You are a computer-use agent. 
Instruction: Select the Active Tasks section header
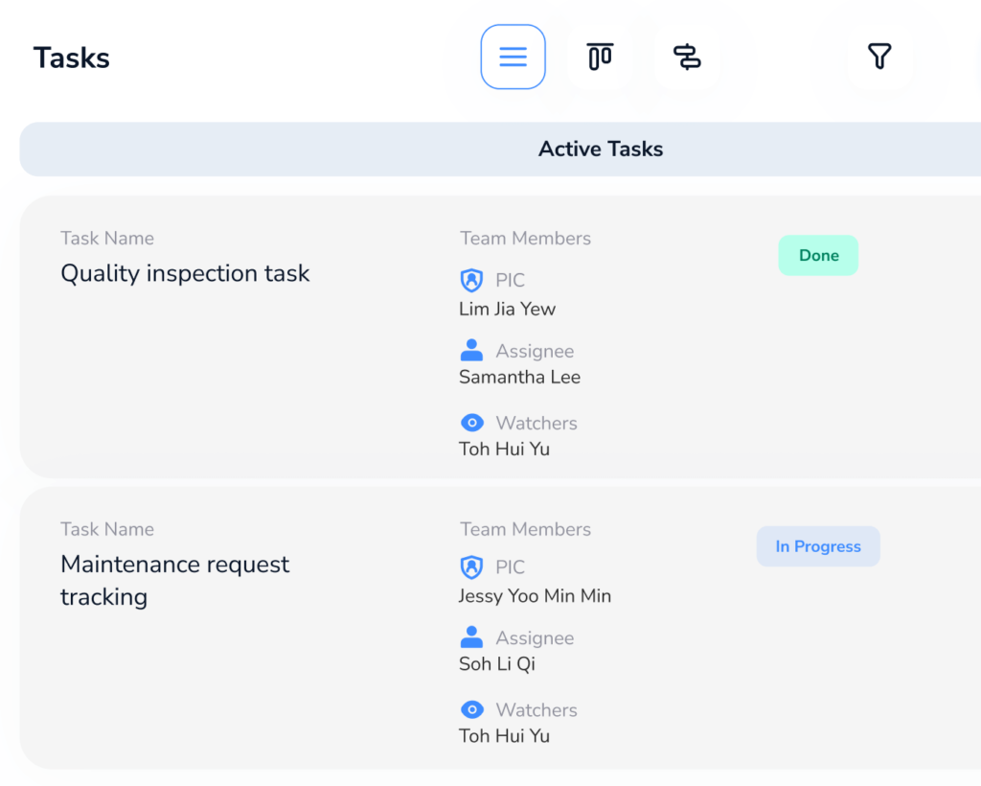coord(601,150)
